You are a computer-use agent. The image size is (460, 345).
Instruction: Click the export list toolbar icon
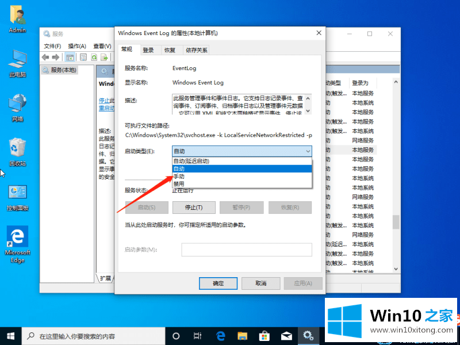(x=104, y=57)
